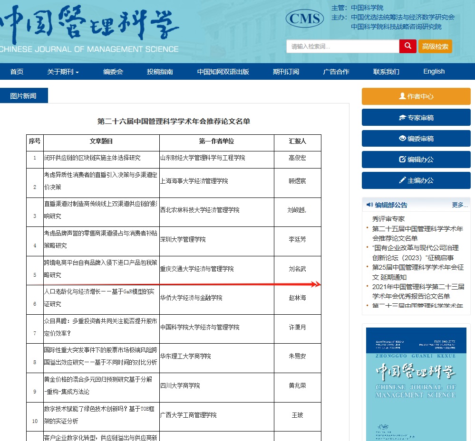The height and width of the screenshot is (441, 475).
Task: Open 第25届中国管理科学学术年会征文 延期通知 link
Action: tap(418, 272)
